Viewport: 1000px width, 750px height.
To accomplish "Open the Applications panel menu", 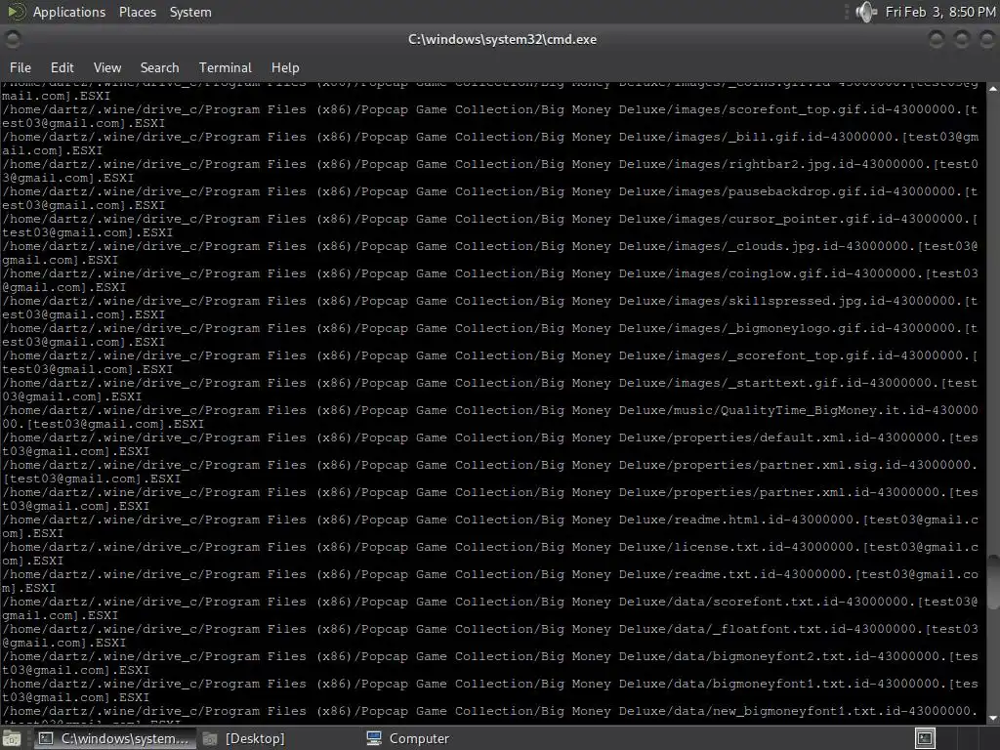I will [x=69, y=12].
